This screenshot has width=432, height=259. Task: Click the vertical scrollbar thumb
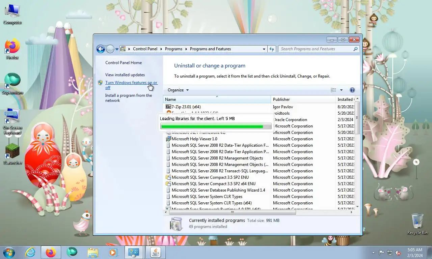[357, 118]
